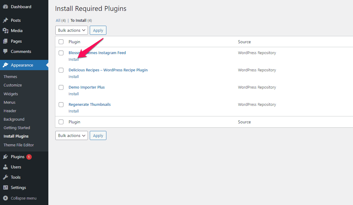The height and width of the screenshot is (205, 353).
Task: Open the Getting Started submenu link
Action: point(17,128)
